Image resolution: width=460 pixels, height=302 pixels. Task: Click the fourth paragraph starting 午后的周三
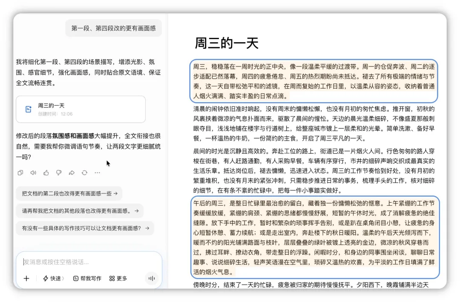pyautogui.click(x=314, y=237)
